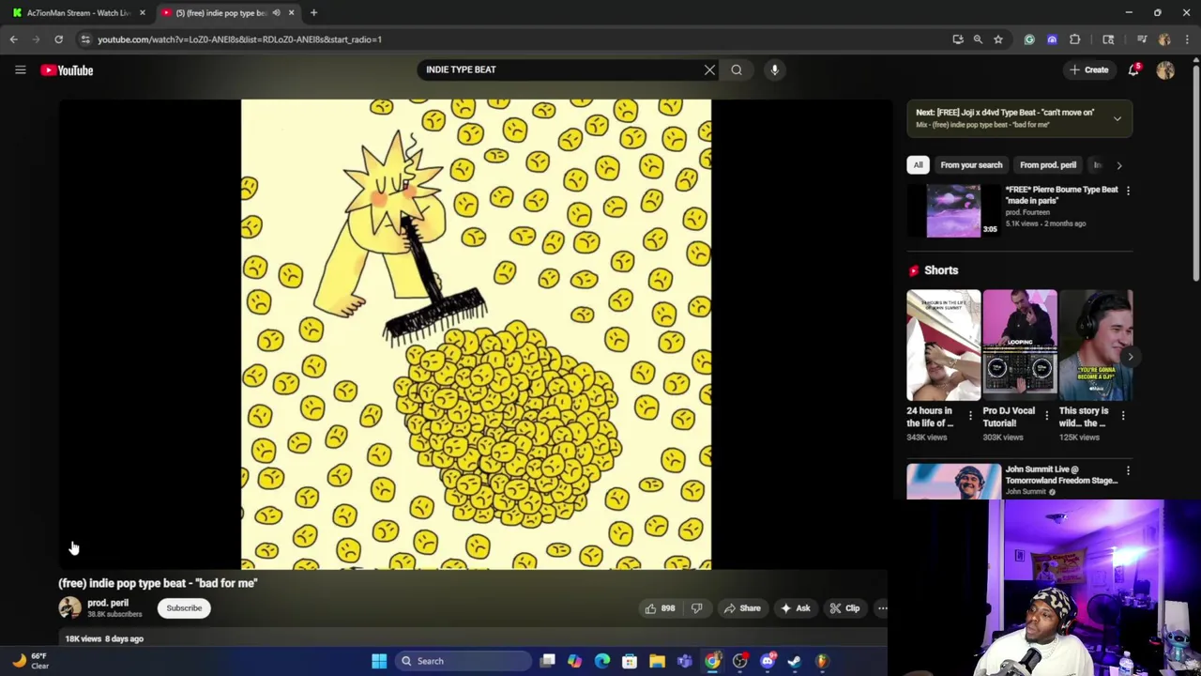Switch to OBS Studio in taskbar
Viewport: 1201px width, 676px height.
[x=740, y=661]
